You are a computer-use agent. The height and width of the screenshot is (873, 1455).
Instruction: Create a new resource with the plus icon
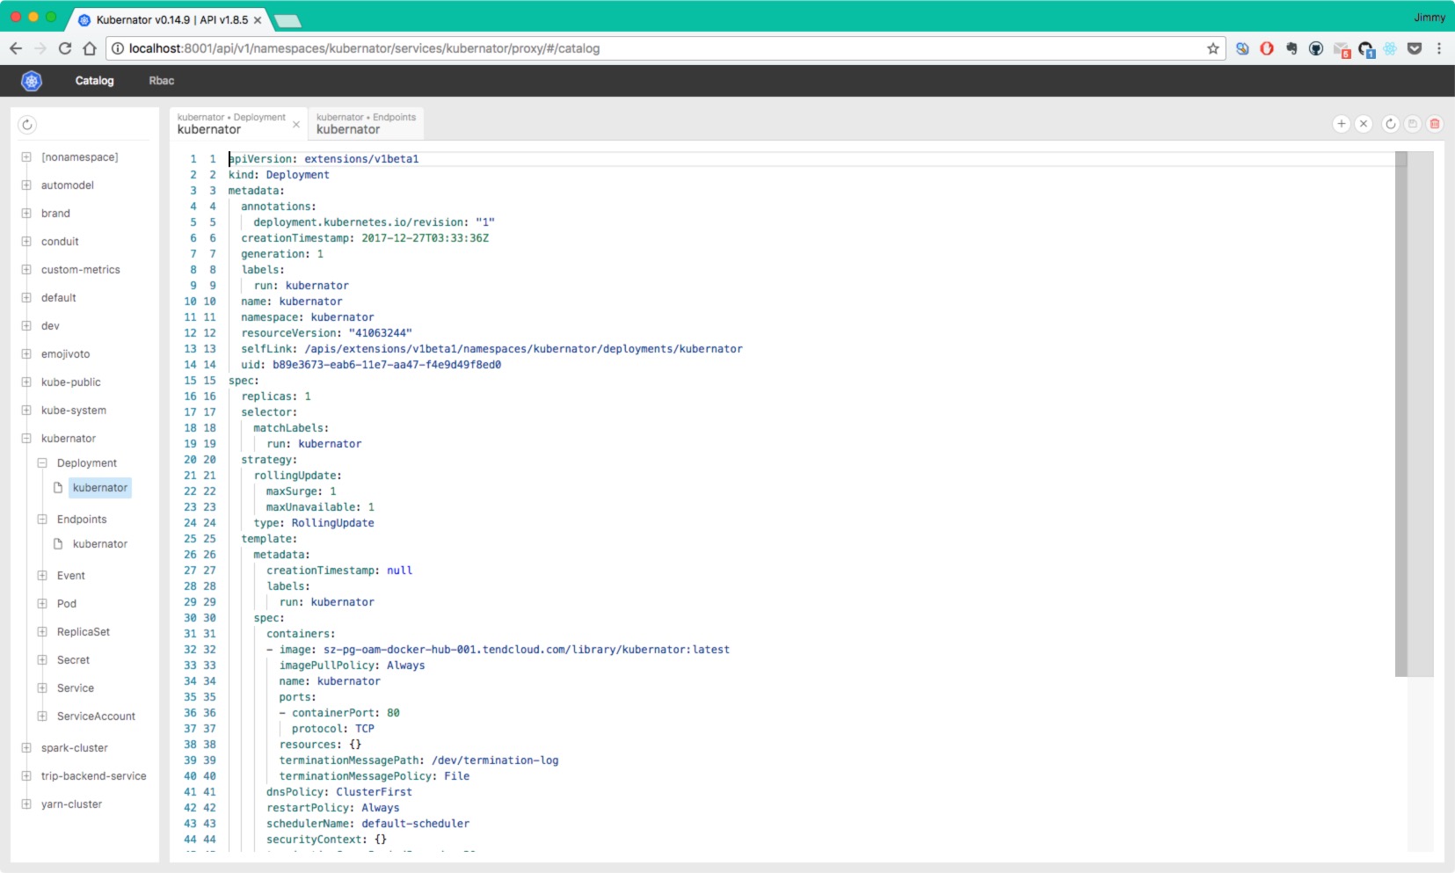pyautogui.click(x=1341, y=124)
